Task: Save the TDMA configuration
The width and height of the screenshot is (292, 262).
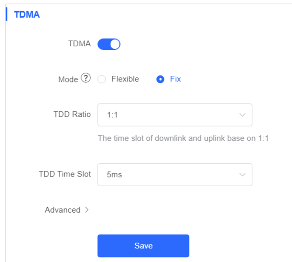Action: pyautogui.click(x=143, y=246)
